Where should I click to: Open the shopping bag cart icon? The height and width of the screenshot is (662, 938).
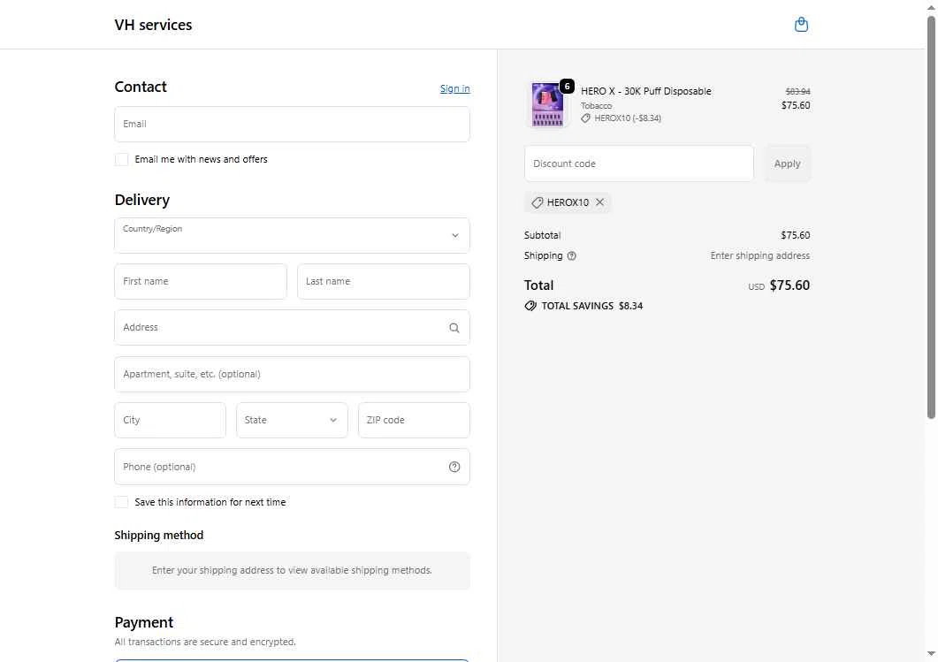801,25
